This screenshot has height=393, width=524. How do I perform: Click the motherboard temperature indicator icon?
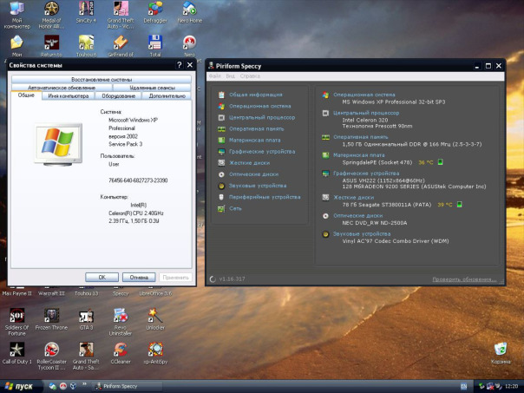(x=441, y=162)
